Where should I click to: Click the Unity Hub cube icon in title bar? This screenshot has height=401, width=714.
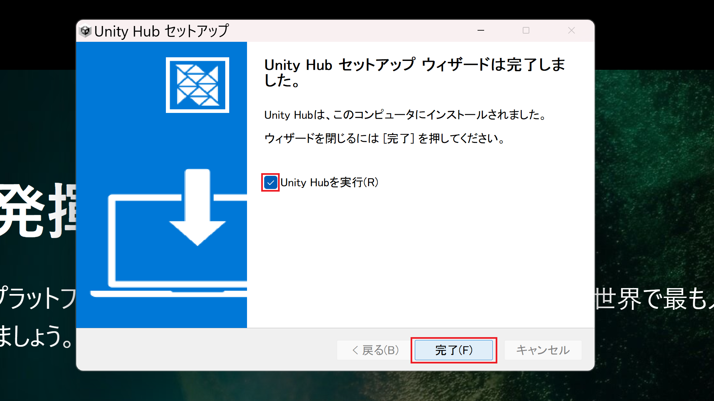click(85, 31)
